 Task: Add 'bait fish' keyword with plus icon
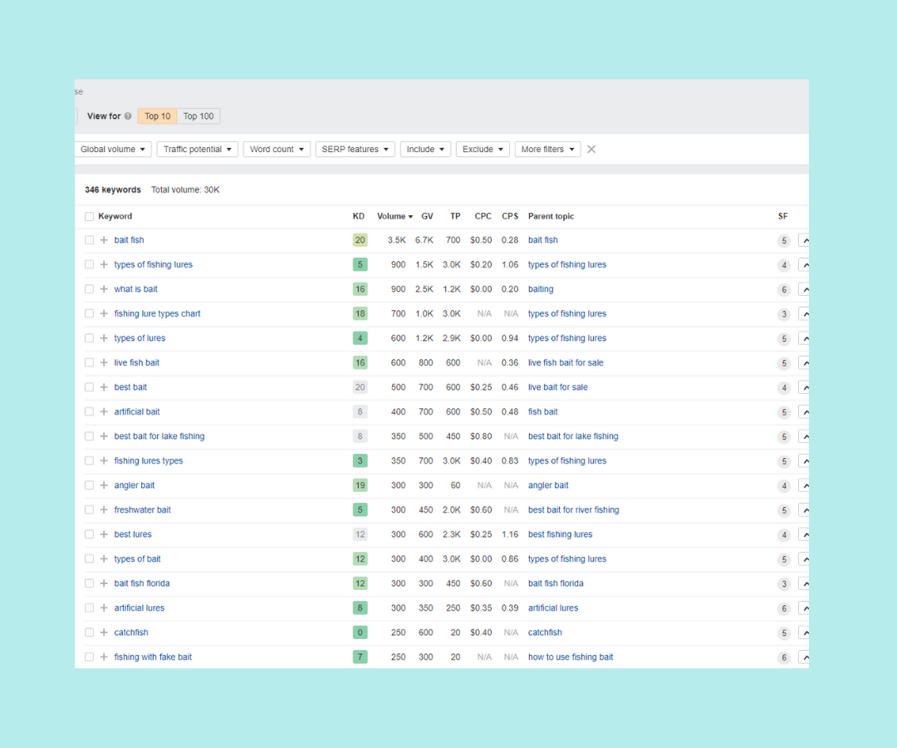point(104,240)
